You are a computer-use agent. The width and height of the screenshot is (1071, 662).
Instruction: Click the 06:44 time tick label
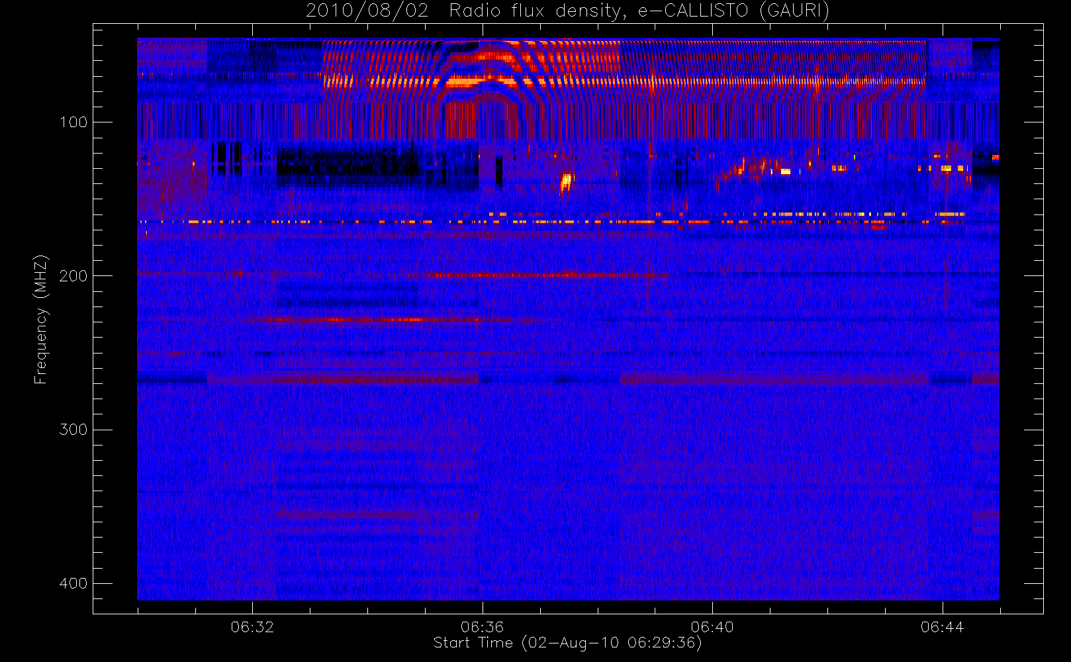942,627
